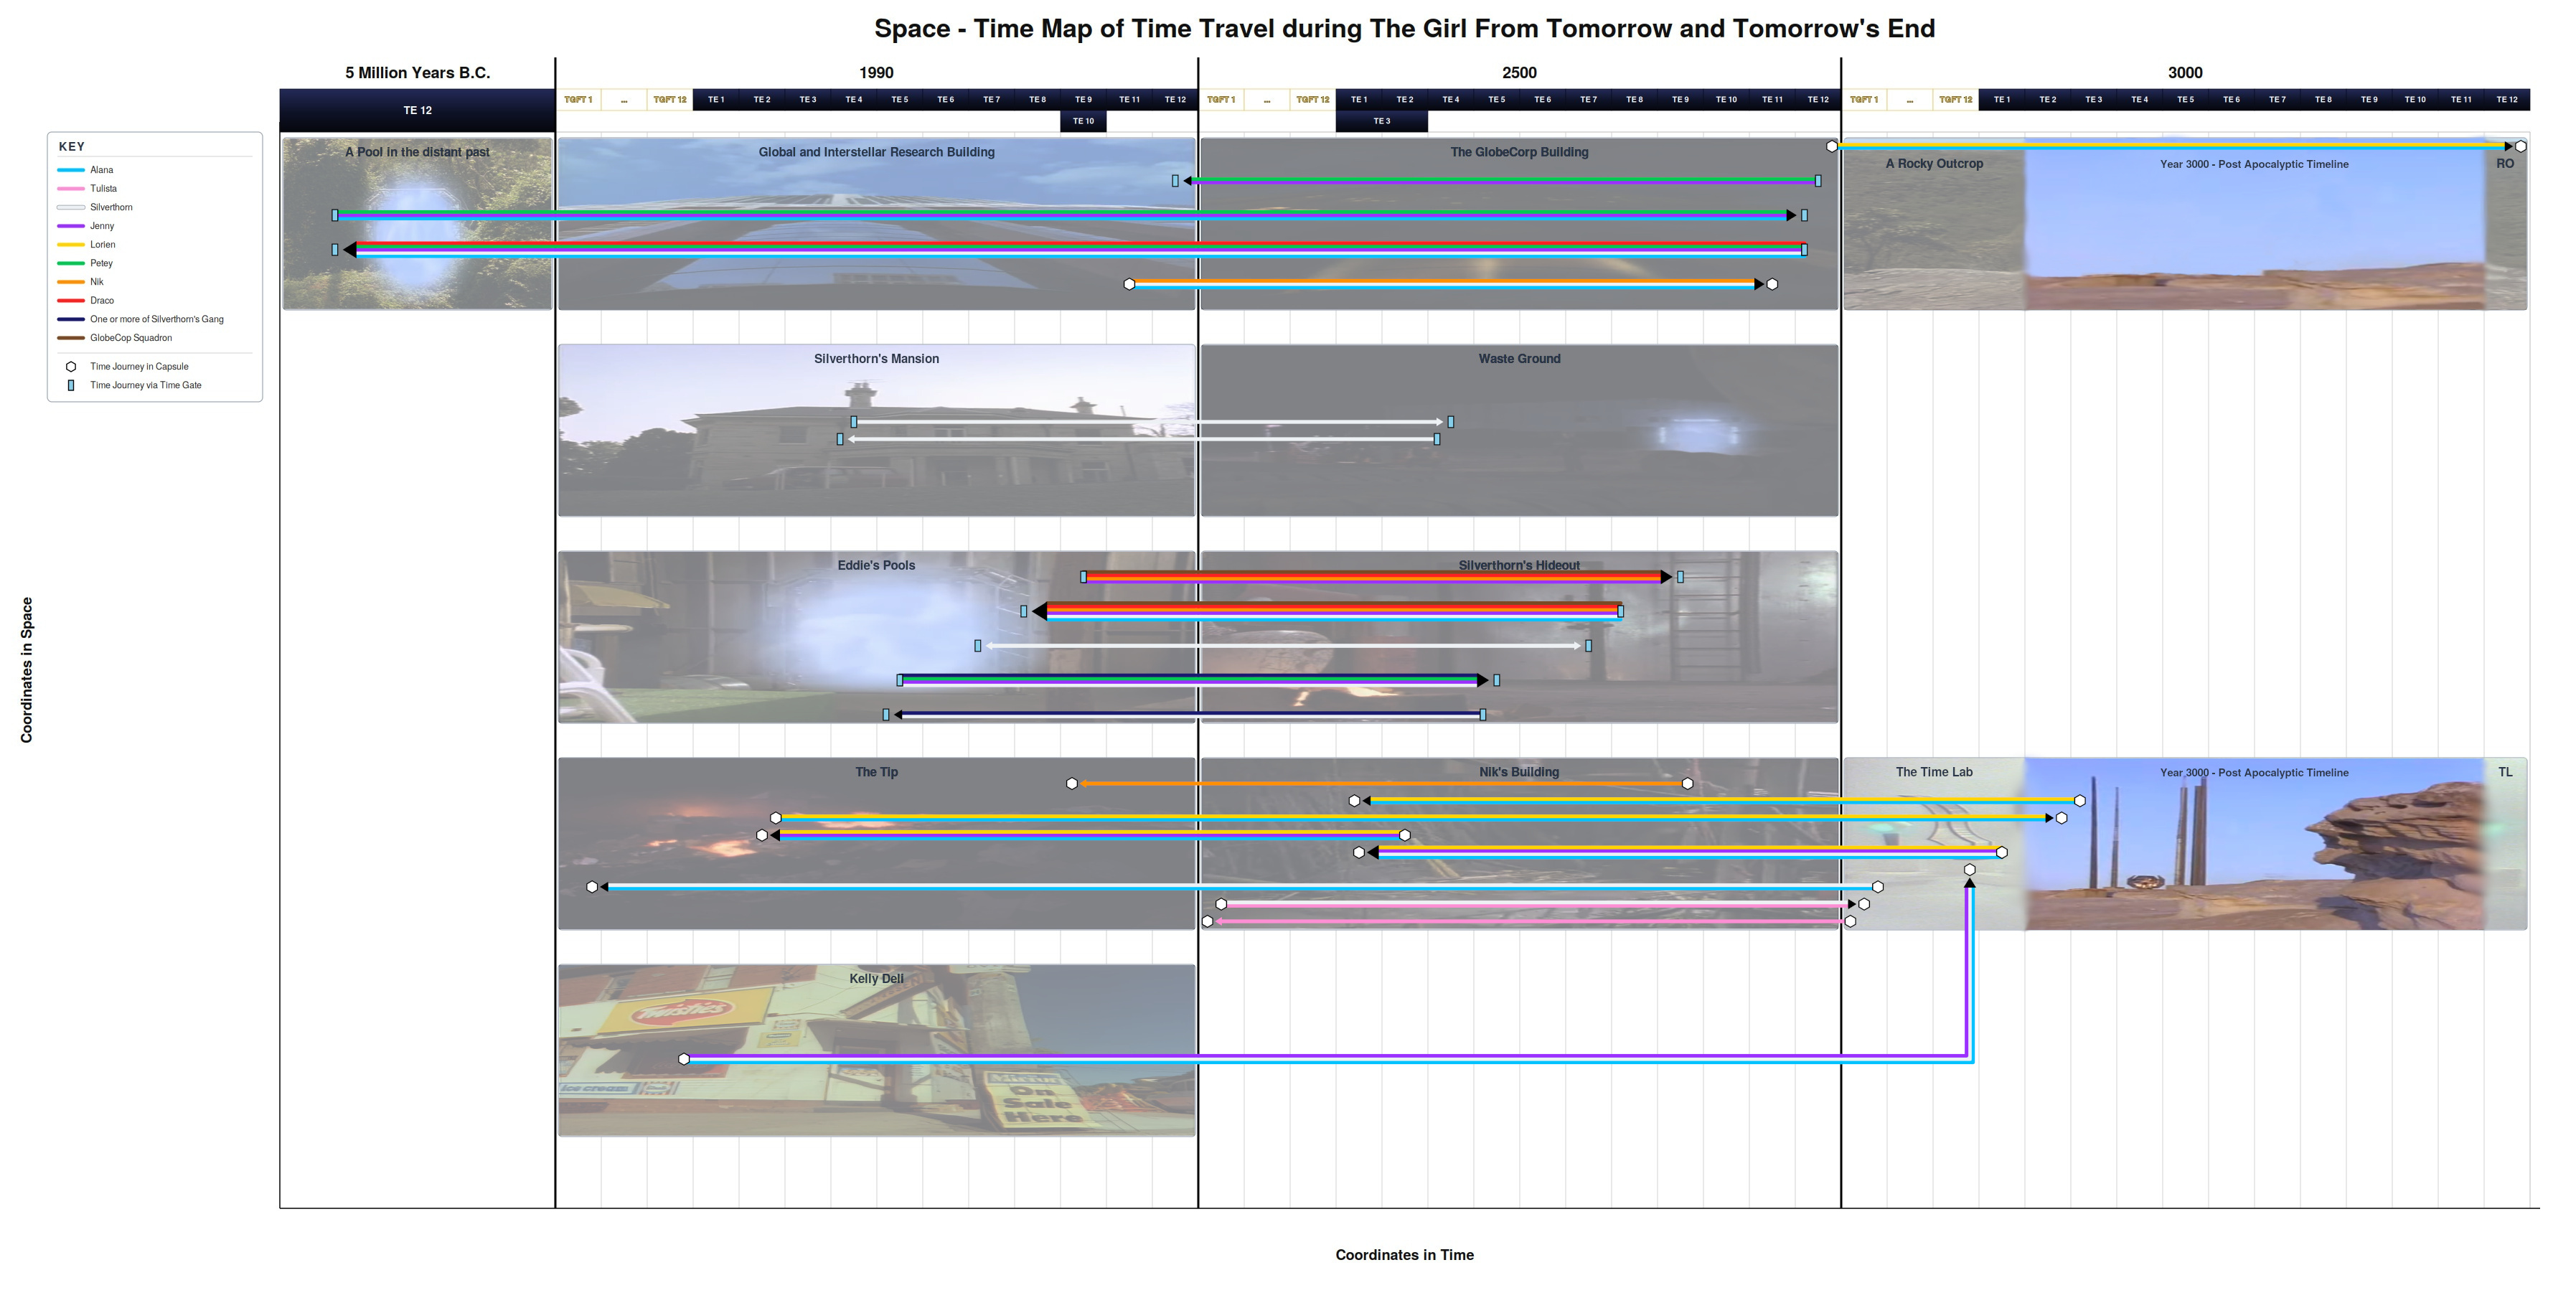Screen dimensions: 2576x1293
Task: Click The GlobeCorp Building label
Action: tap(1519, 152)
